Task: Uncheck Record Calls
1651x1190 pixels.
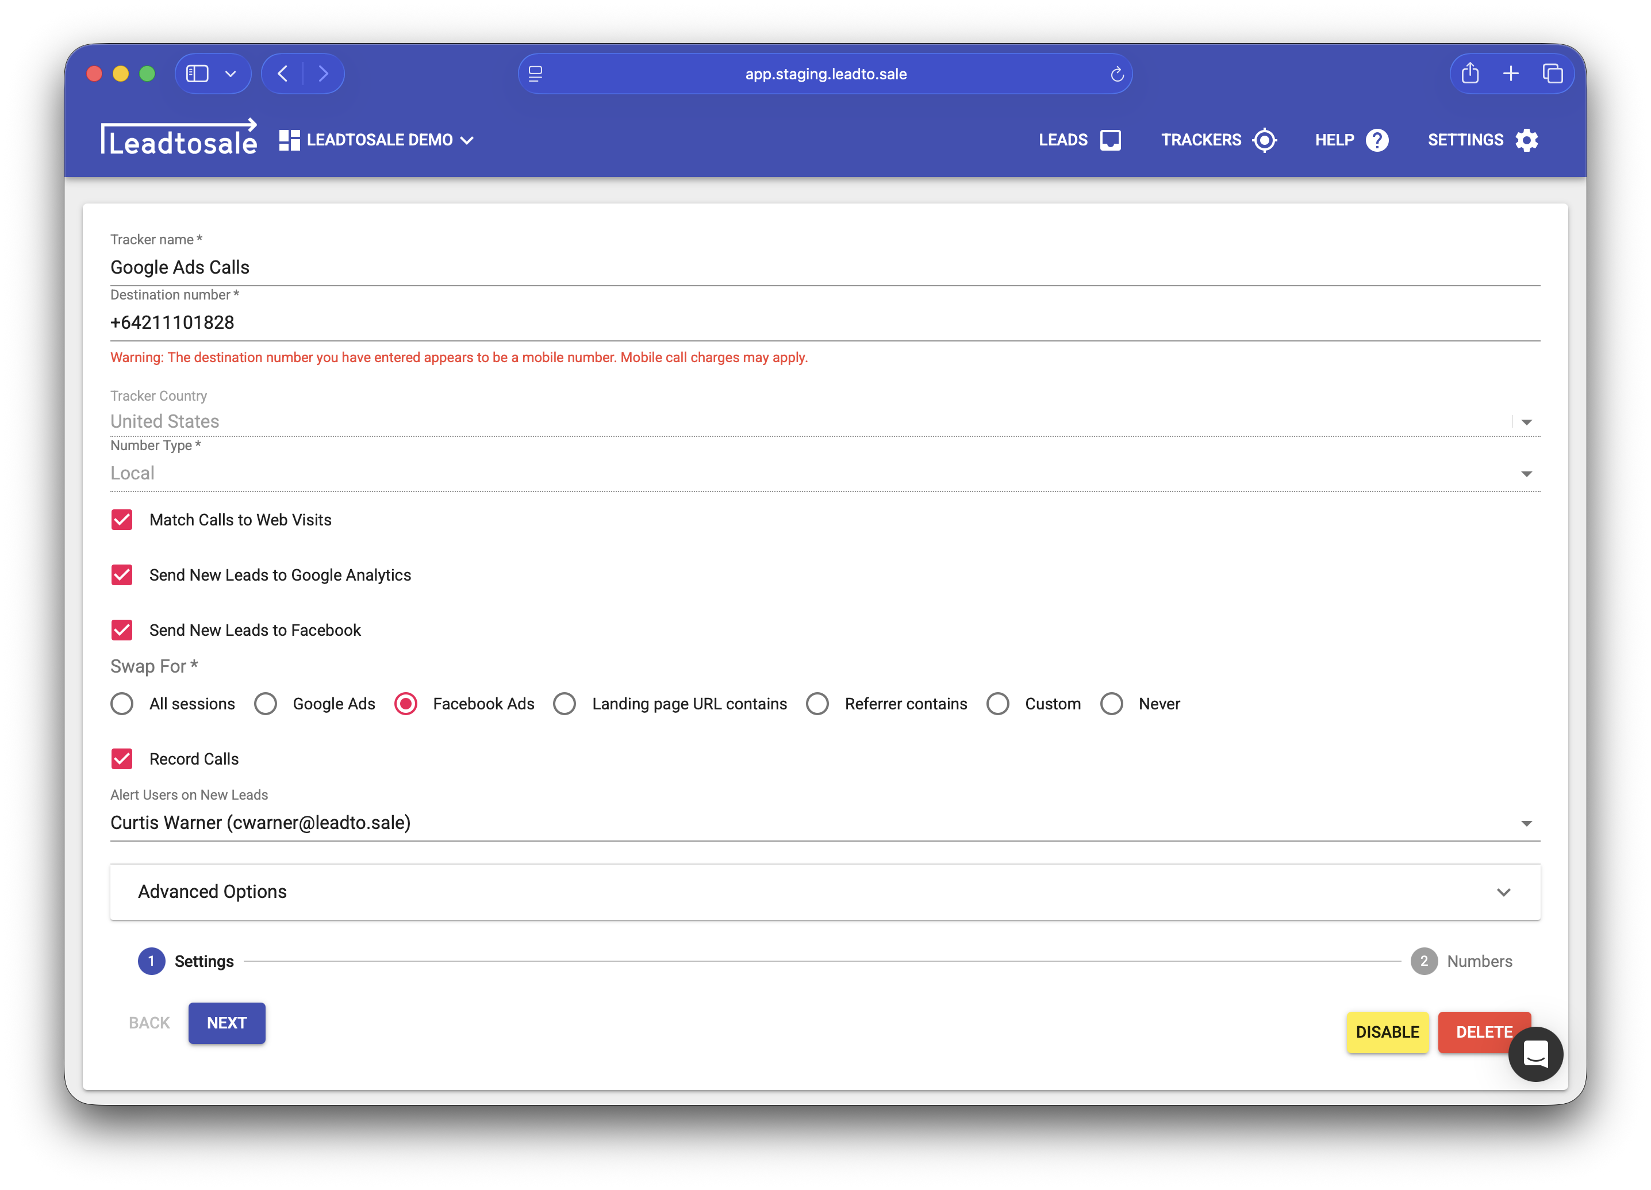Action: click(x=122, y=758)
